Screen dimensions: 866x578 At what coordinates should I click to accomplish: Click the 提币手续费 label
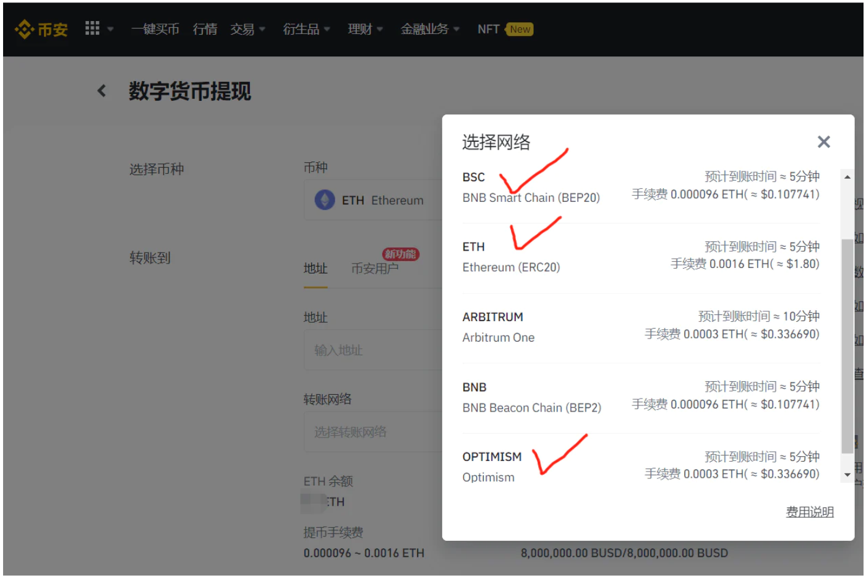(333, 532)
